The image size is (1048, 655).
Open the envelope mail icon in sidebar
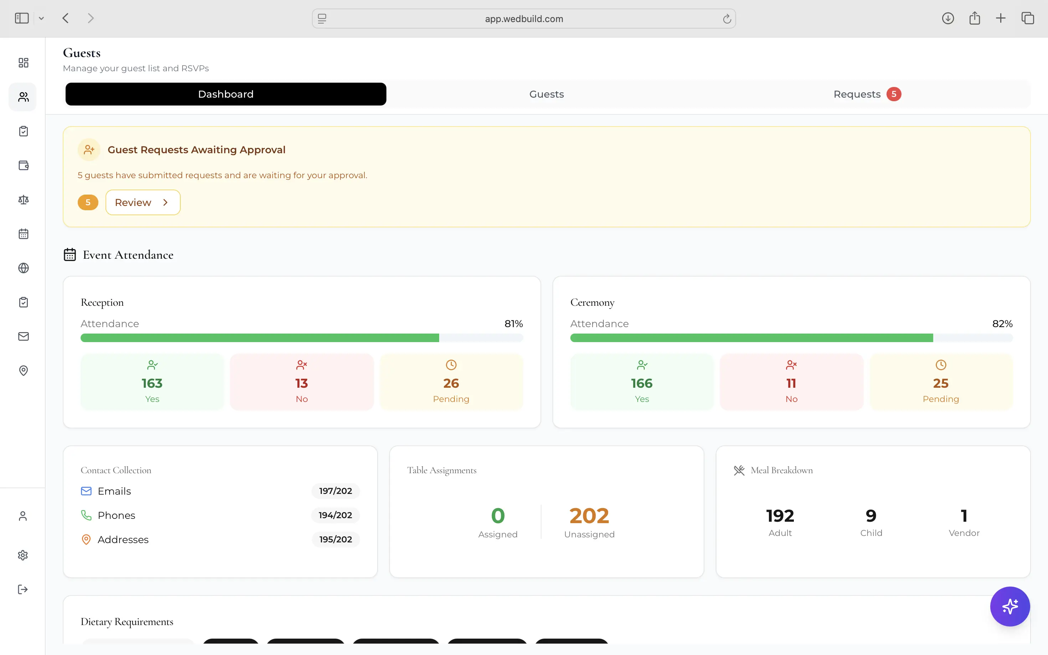(x=24, y=337)
